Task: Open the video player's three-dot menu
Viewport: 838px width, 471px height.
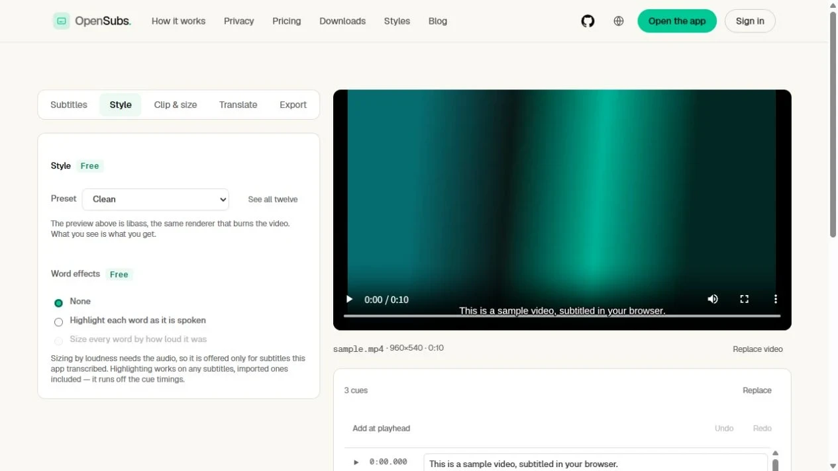Action: tap(775, 299)
